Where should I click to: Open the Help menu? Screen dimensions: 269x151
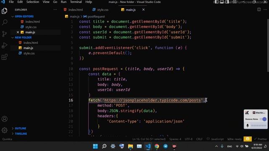(x=89, y=2)
